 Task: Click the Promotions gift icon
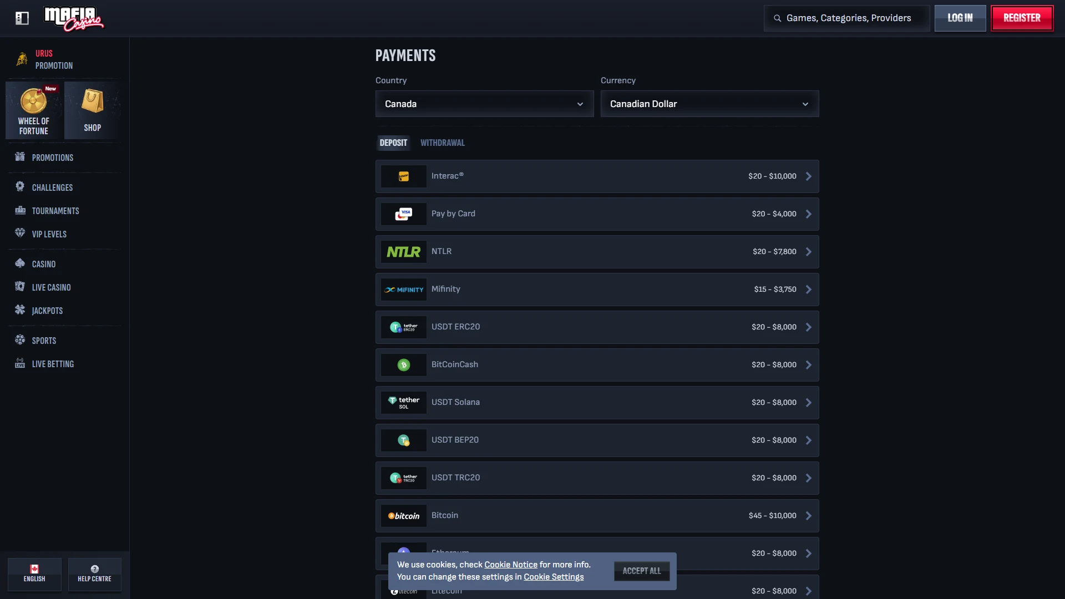[20, 157]
